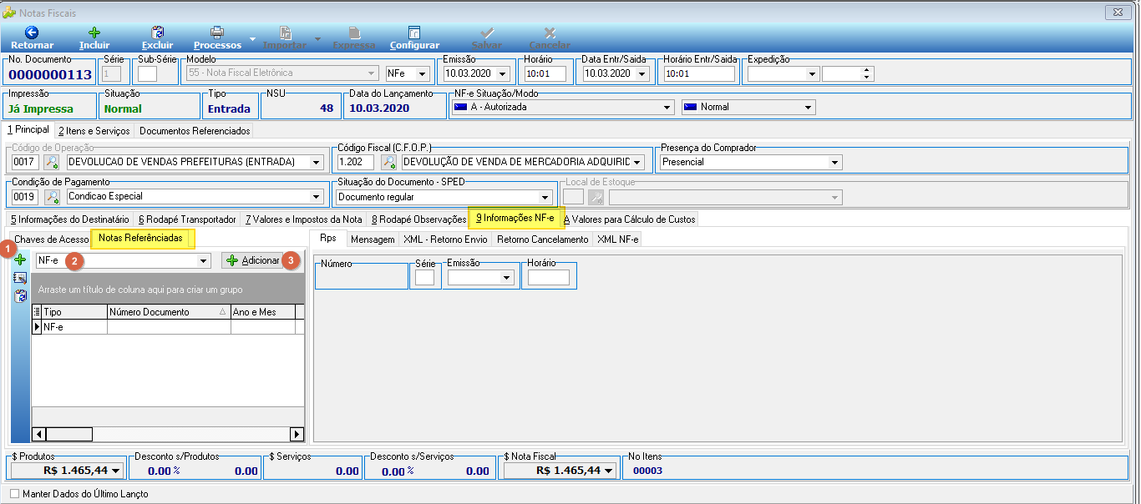Screen dimensions: 1141x504
Task: Click search icon next to Código de Operação
Action: pyautogui.click(x=52, y=162)
